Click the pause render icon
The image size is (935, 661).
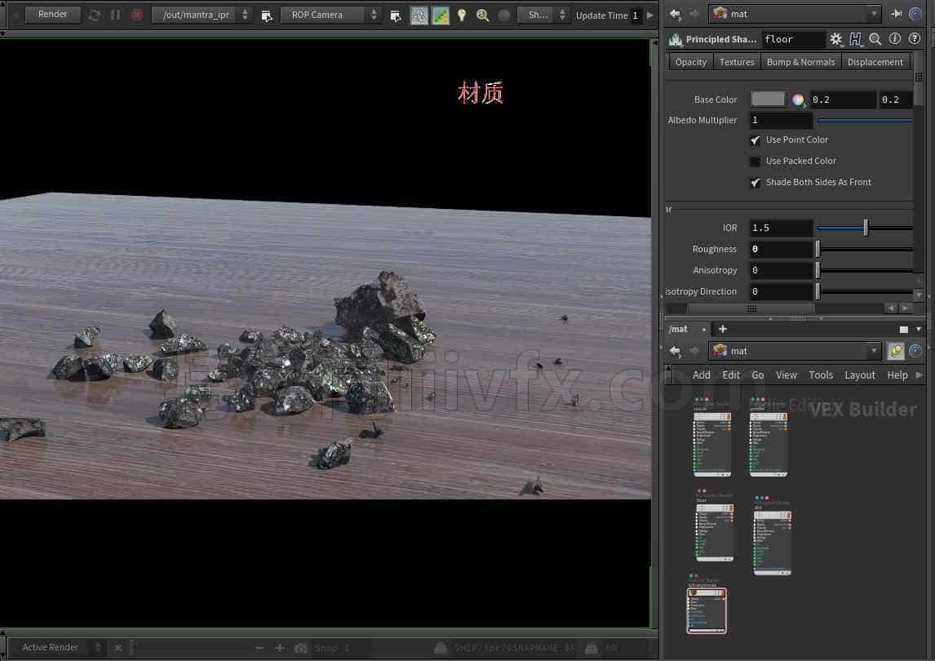116,15
